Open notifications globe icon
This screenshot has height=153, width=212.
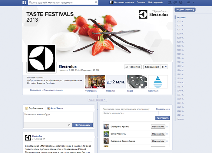[181, 2]
